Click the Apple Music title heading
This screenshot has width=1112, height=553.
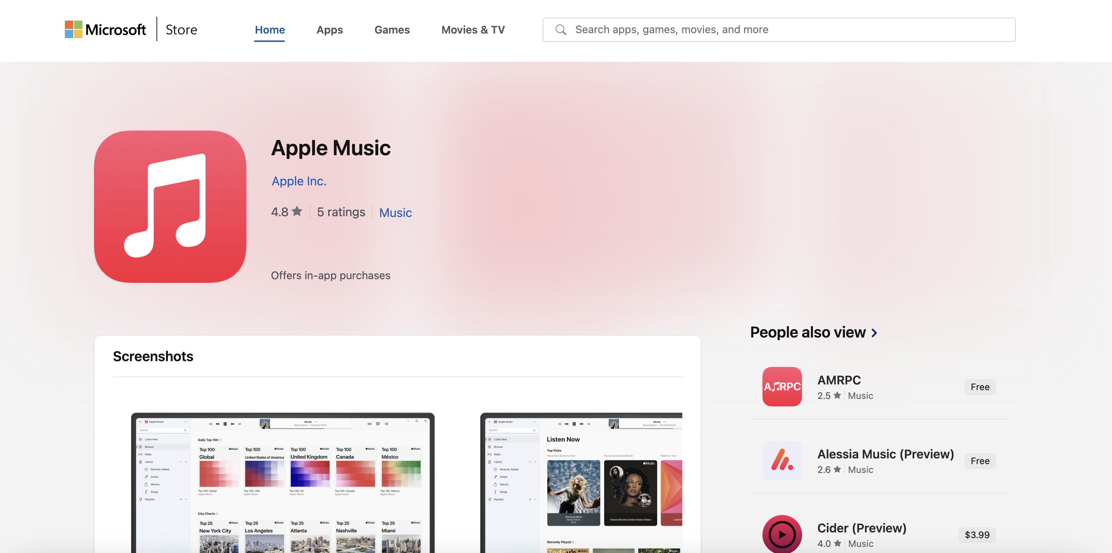(x=331, y=148)
